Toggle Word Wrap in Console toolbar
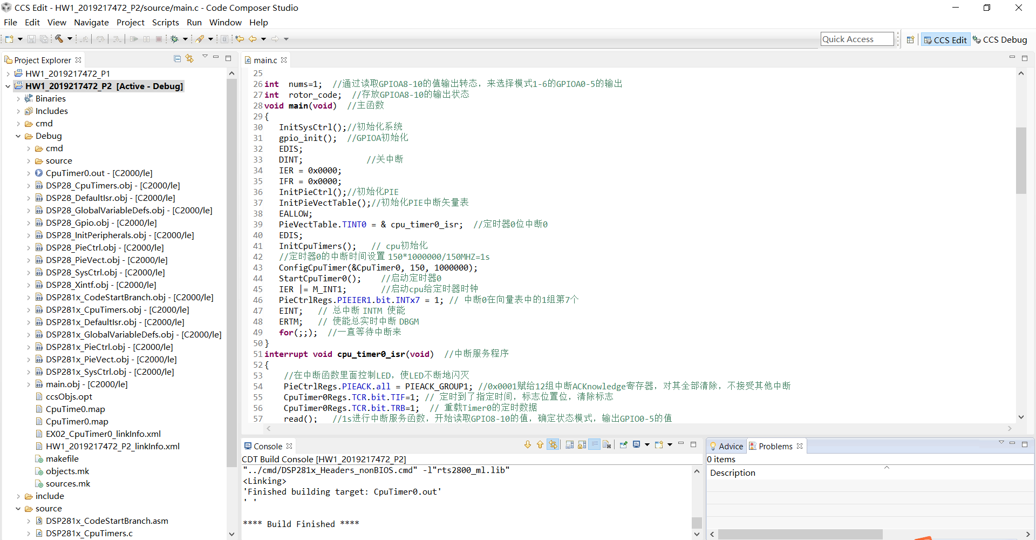 [x=595, y=444]
